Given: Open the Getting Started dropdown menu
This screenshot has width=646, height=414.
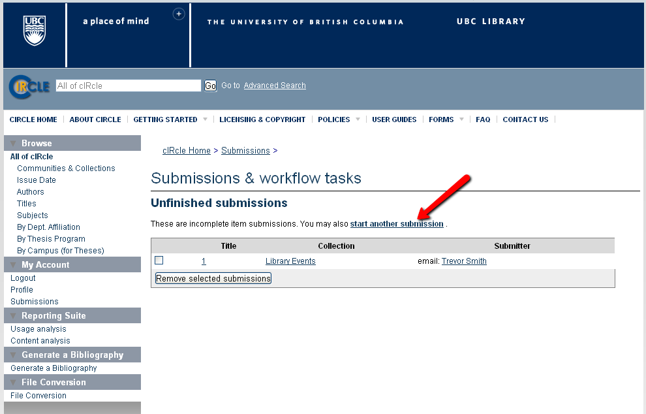Looking at the screenshot, I should tap(205, 119).
